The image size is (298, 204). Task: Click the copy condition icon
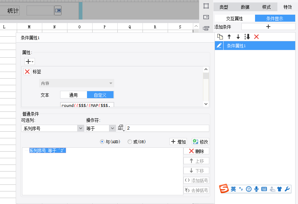point(220,37)
